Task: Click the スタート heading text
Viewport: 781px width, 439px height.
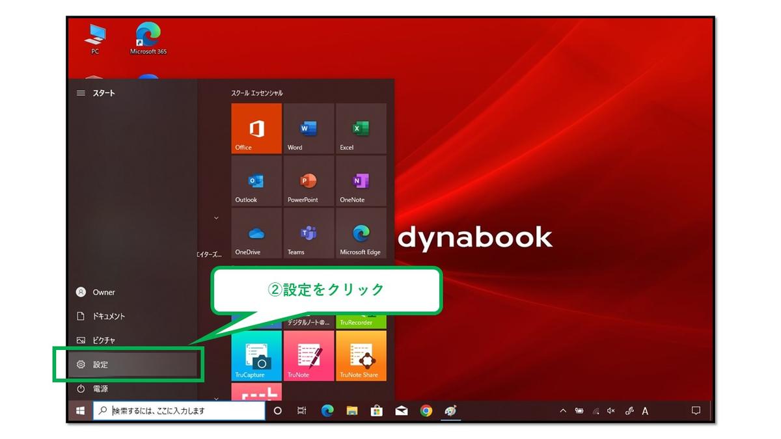Action: [x=103, y=93]
